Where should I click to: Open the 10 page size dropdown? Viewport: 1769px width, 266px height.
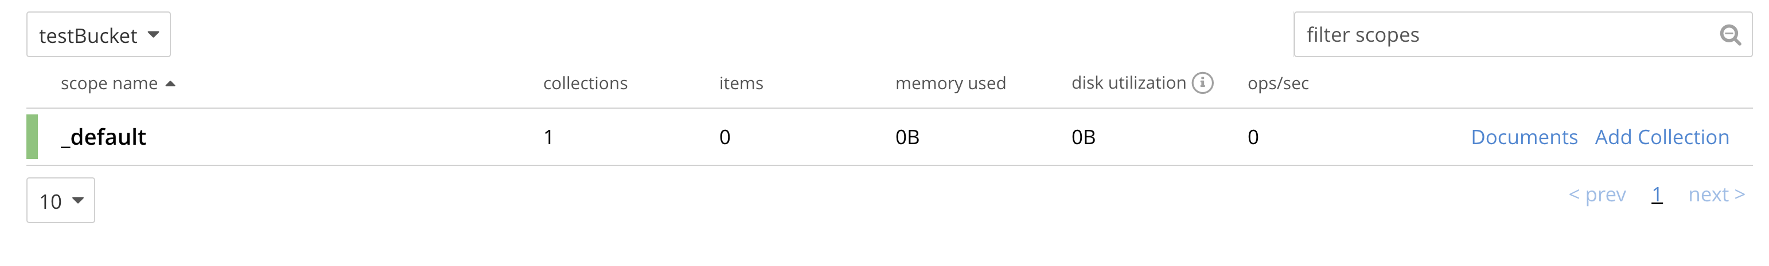(x=60, y=200)
